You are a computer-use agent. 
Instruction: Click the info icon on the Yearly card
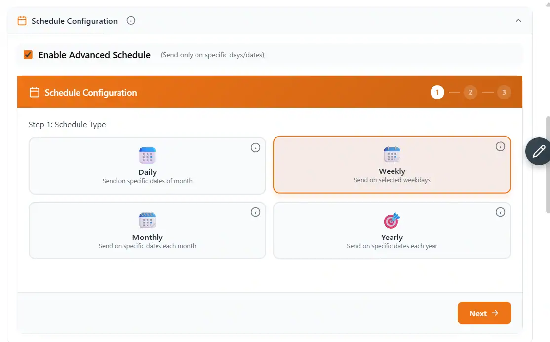pos(500,212)
